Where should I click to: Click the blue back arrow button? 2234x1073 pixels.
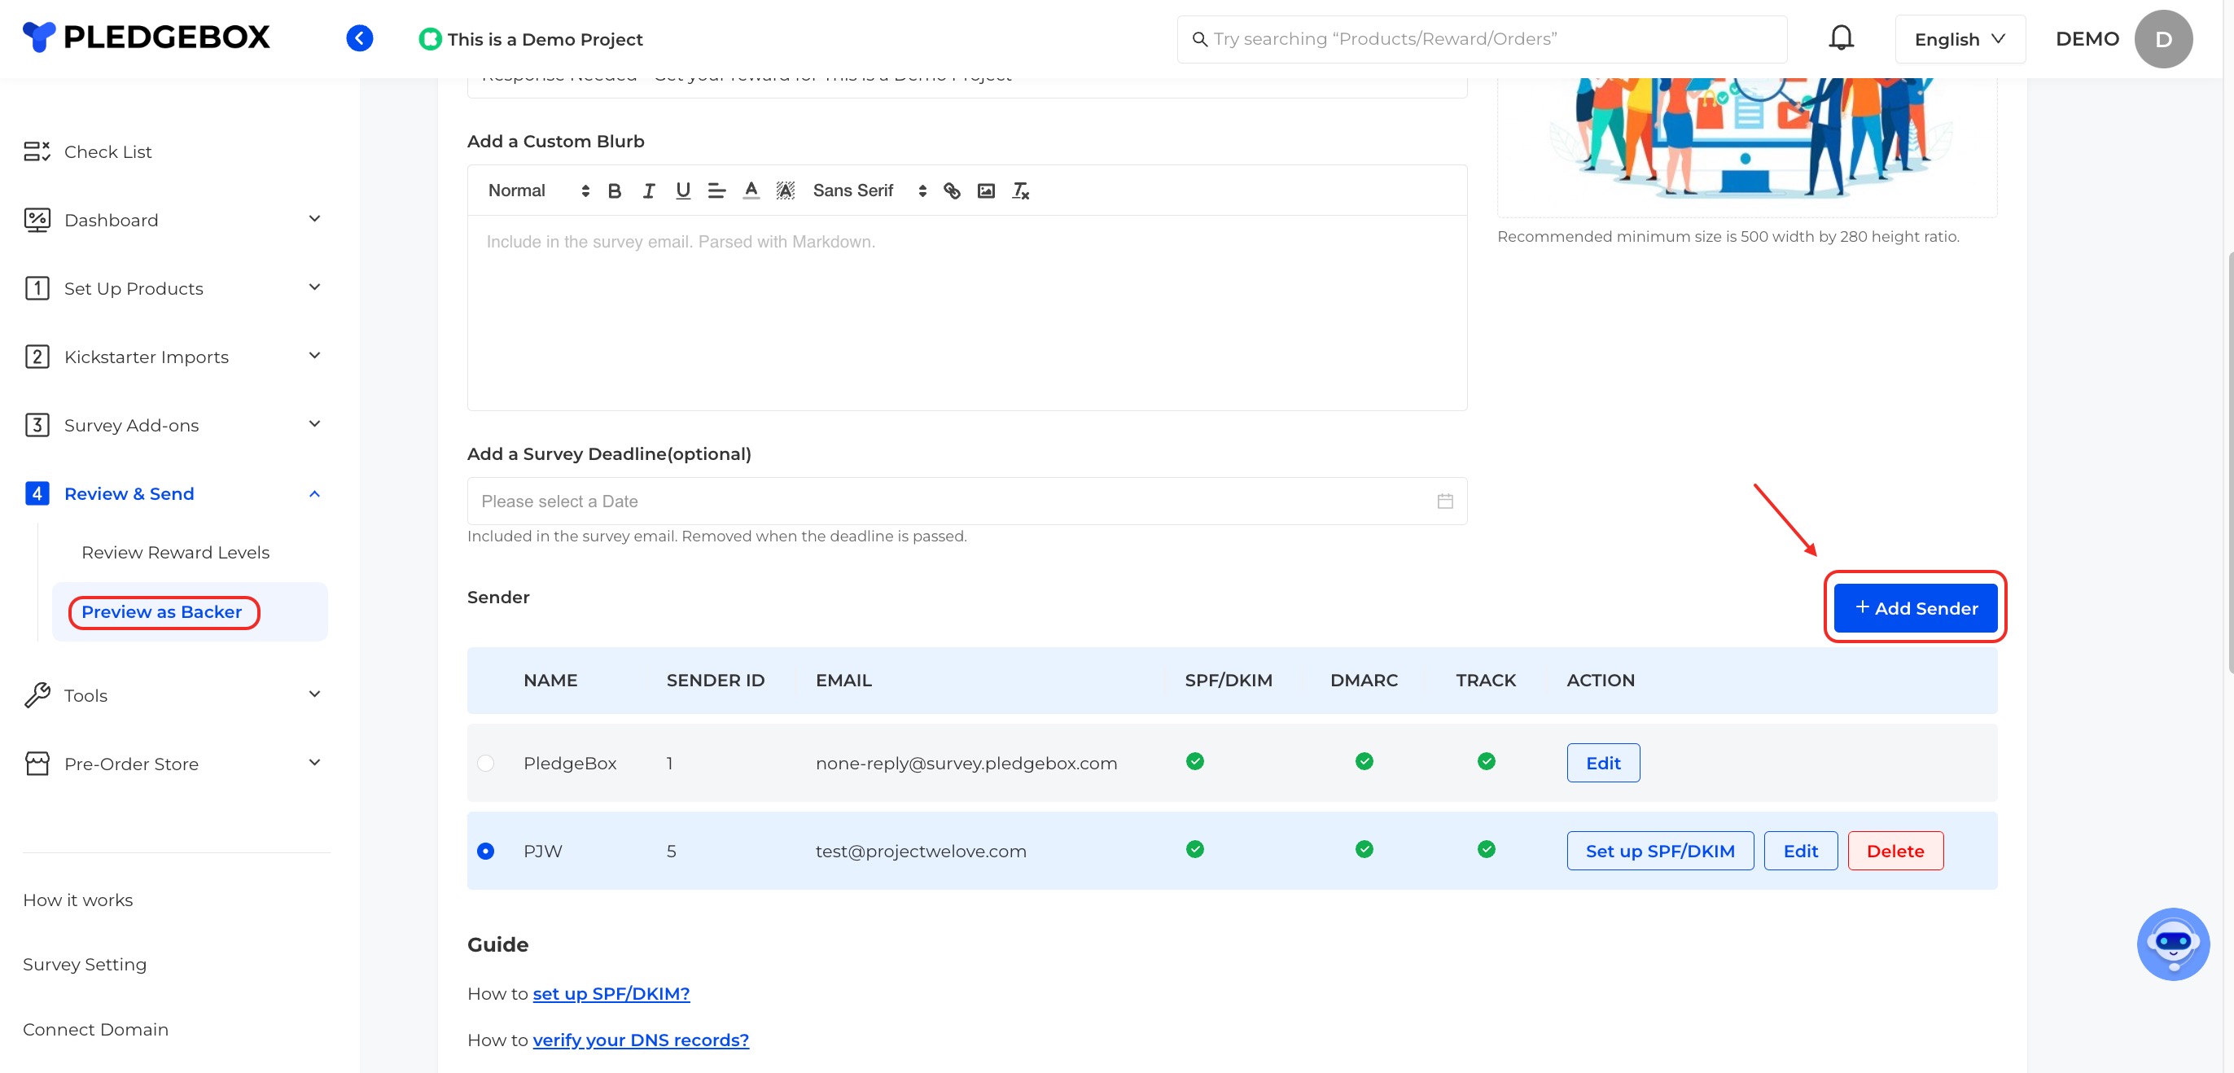coord(359,38)
